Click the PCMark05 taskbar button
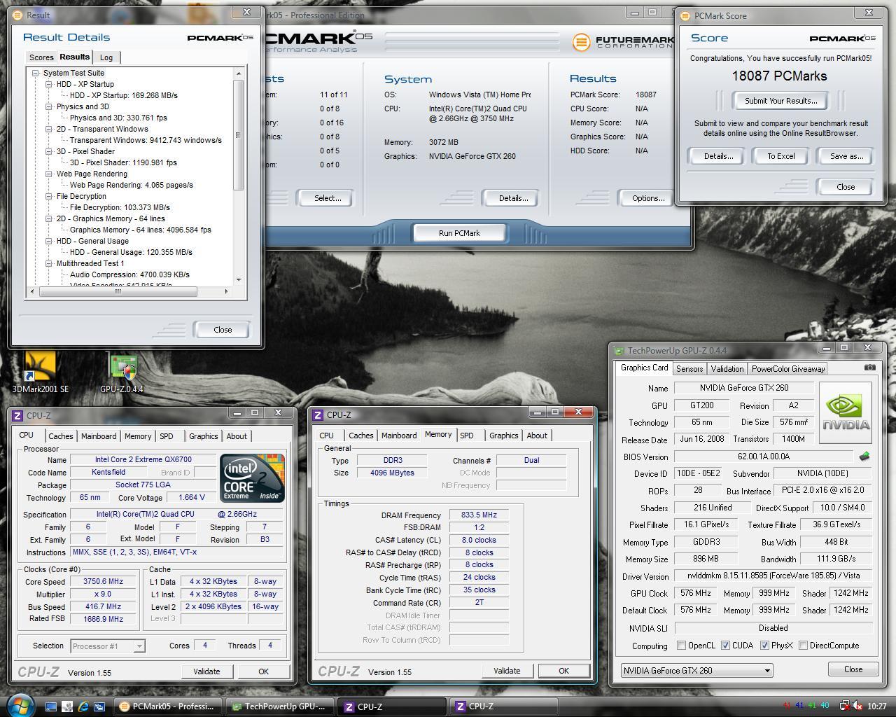 coord(168,706)
